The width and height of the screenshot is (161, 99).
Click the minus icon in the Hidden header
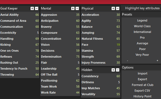[x=118, y=70]
